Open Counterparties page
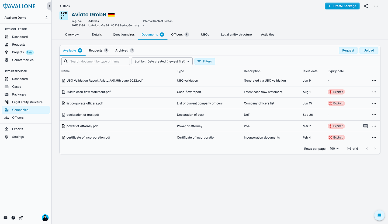388x224 pixels. [x=26, y=60]
